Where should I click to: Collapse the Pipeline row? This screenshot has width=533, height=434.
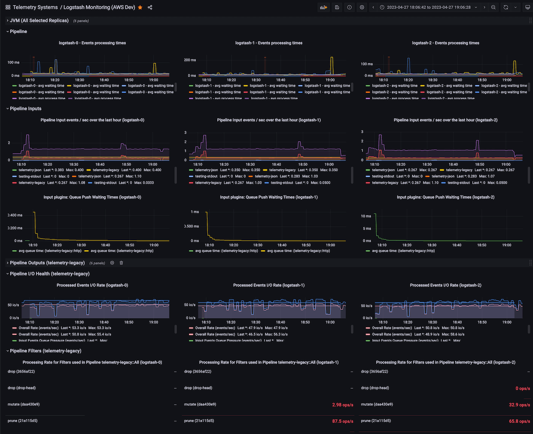pyautogui.click(x=17, y=31)
